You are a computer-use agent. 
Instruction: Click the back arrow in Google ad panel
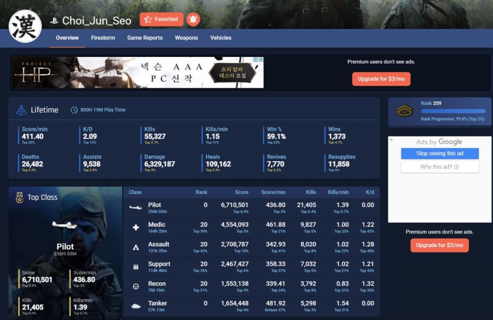click(392, 140)
